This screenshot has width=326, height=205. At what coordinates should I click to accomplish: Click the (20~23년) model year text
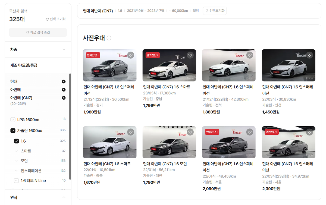tap(18, 104)
